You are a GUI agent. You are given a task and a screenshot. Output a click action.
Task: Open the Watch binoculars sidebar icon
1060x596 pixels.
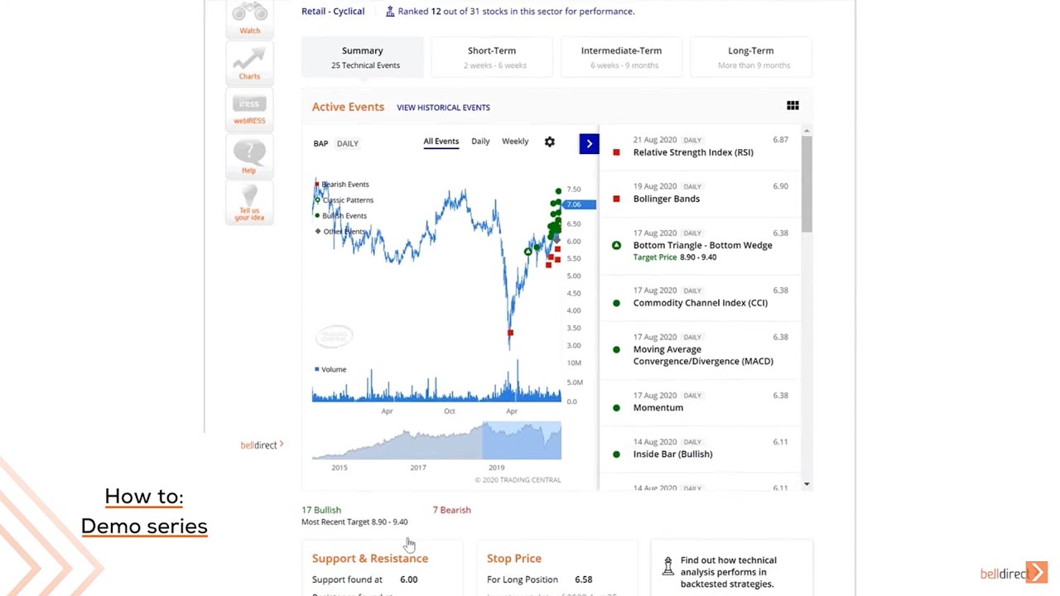click(x=249, y=17)
